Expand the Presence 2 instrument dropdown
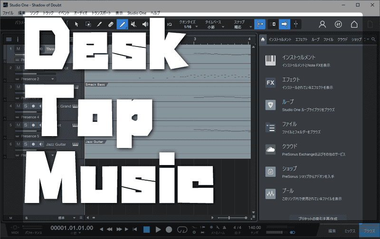The height and width of the screenshot is (239, 380). pyautogui.click(x=52, y=79)
